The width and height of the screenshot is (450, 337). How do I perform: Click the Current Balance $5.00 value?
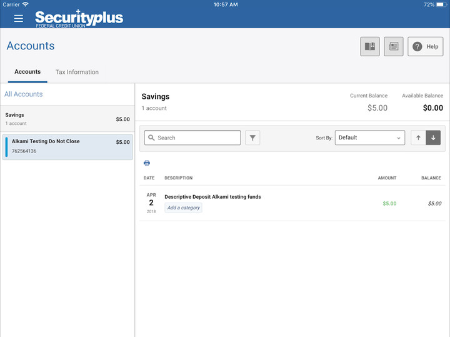[377, 108]
